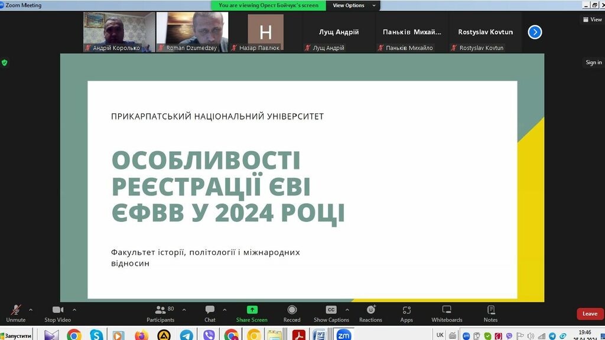Expand the caret next to Participants
605x340 pixels.
(184, 309)
